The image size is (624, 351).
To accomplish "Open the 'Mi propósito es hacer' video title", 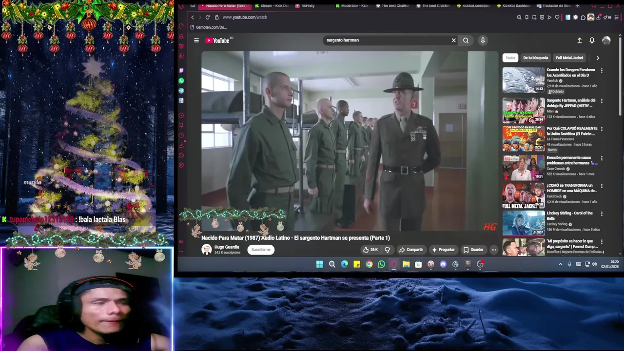I will (x=571, y=244).
